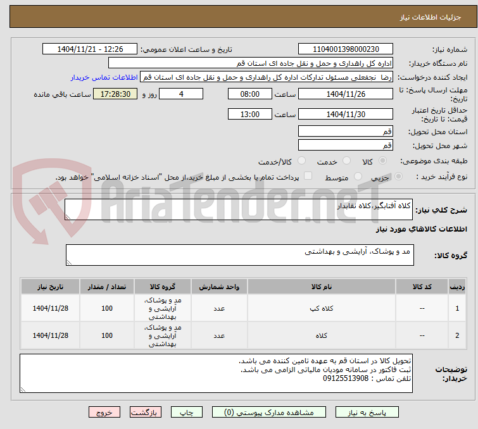Click the عدد unit in the کلاه کپ row

coord(219,308)
